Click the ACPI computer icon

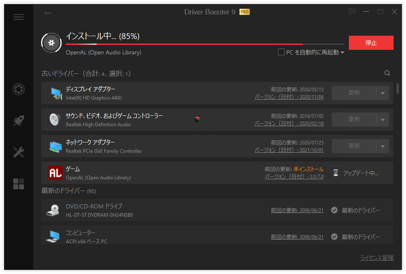53,237
